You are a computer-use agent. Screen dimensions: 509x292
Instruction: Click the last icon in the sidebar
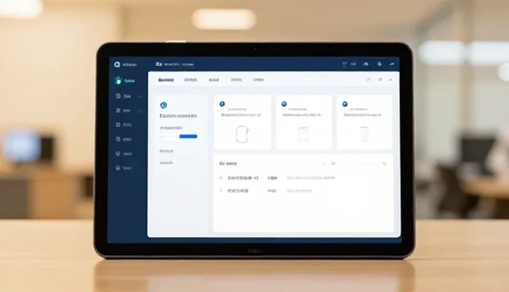[118, 168]
